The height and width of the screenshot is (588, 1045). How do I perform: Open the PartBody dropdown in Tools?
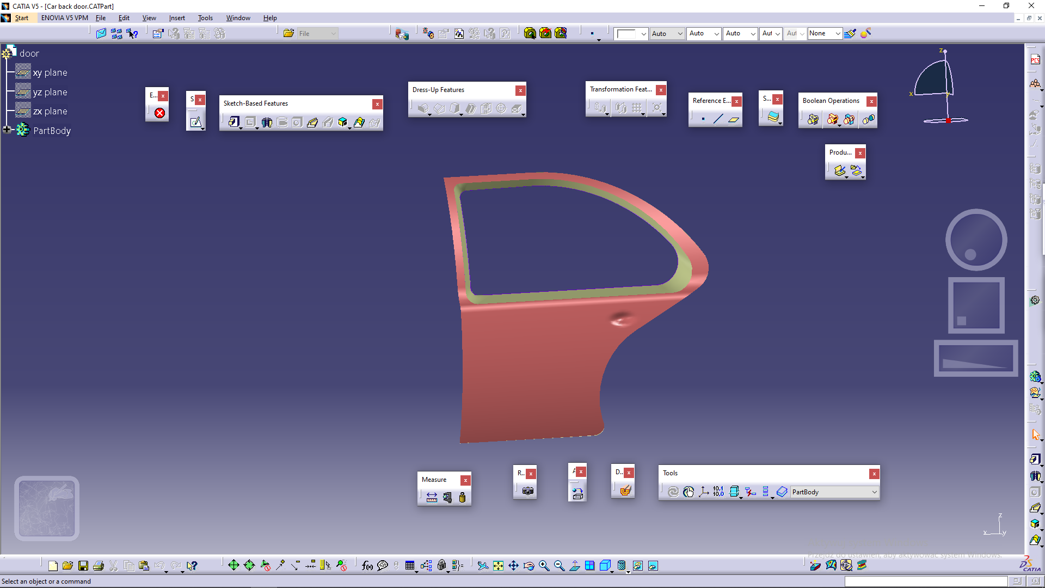(x=874, y=492)
